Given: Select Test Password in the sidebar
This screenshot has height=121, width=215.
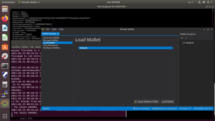Looking at the screenshot, I should pyautogui.click(x=50, y=45).
